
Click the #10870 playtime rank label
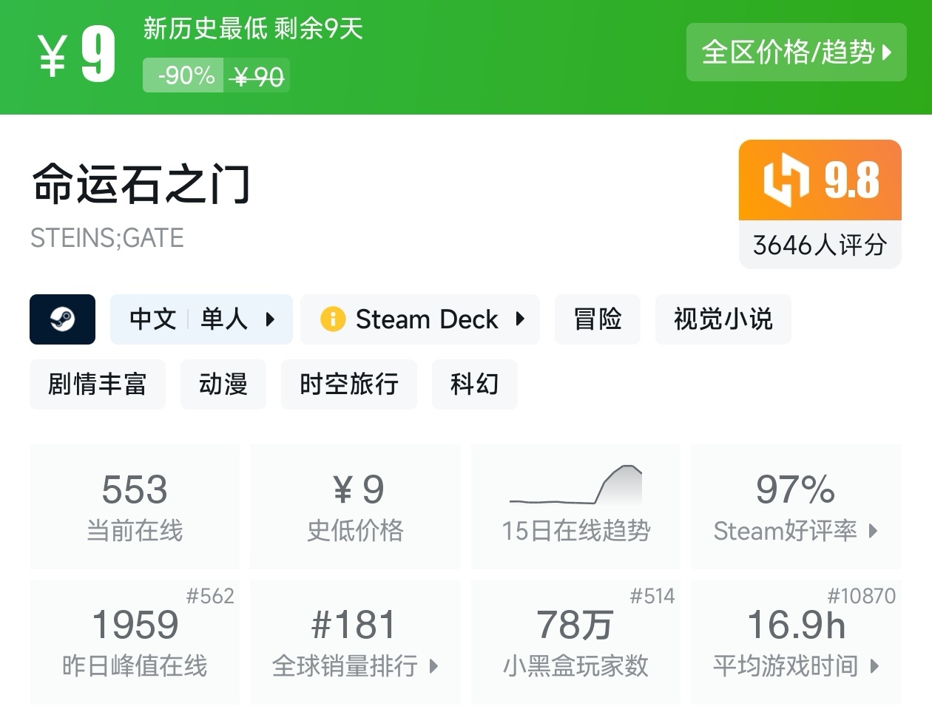861,596
